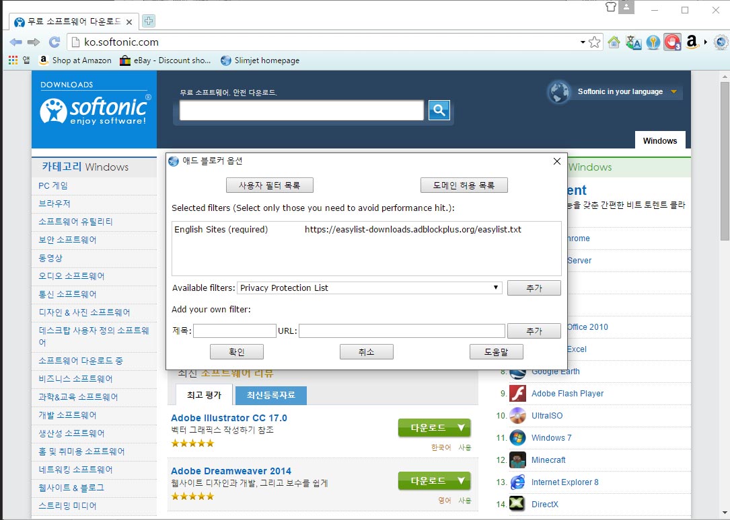Click the Softonic magnifier search button
Image resolution: width=730 pixels, height=520 pixels.
(439, 110)
